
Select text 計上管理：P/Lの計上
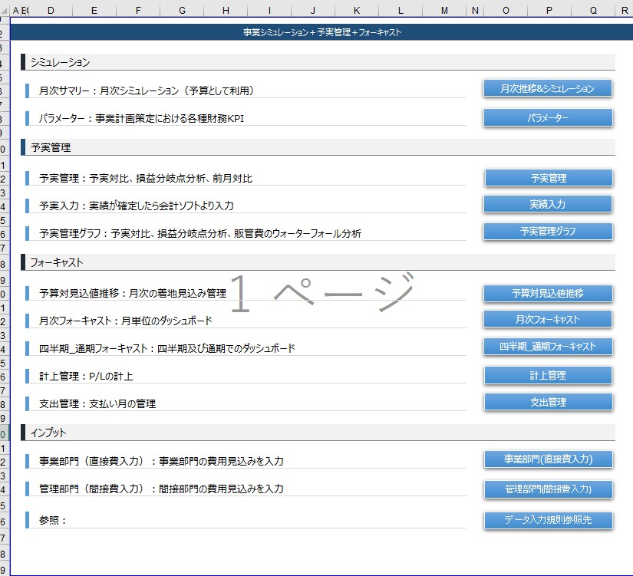86,376
